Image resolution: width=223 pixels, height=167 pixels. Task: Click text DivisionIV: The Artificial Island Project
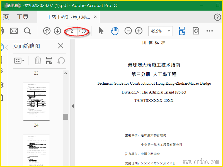(154, 92)
